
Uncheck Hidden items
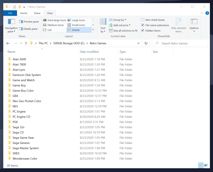pos(143,30)
